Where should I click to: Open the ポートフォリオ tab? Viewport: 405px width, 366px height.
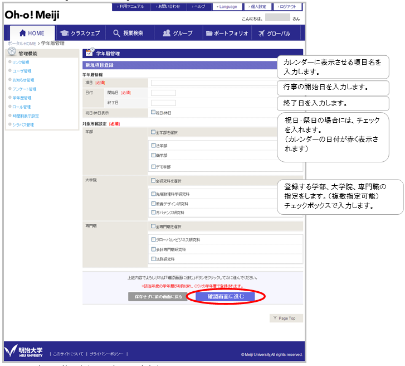[x=227, y=33]
